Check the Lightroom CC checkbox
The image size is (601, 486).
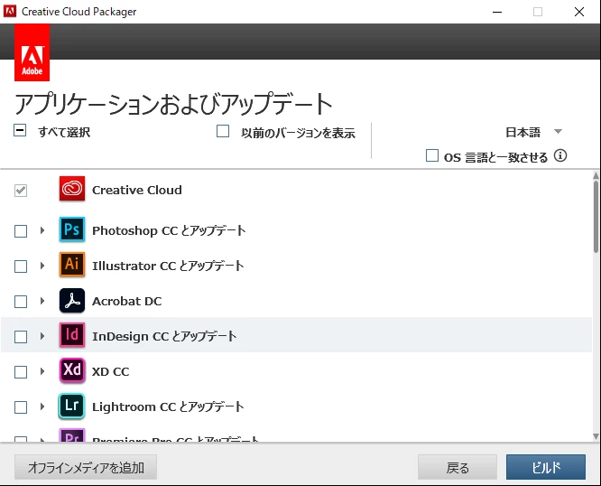21,407
